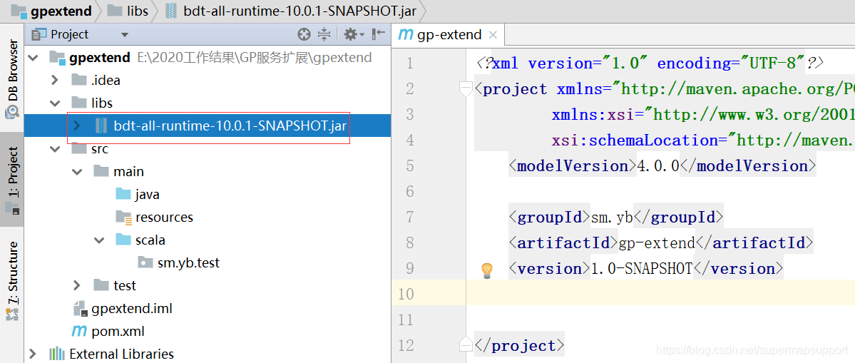Hide the Project panel with the hide icon

(379, 35)
